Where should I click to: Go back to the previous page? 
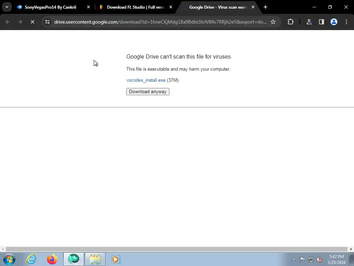(x=8, y=22)
